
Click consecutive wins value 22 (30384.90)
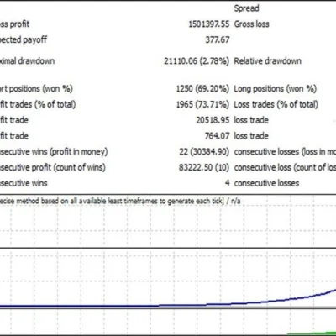204,152
